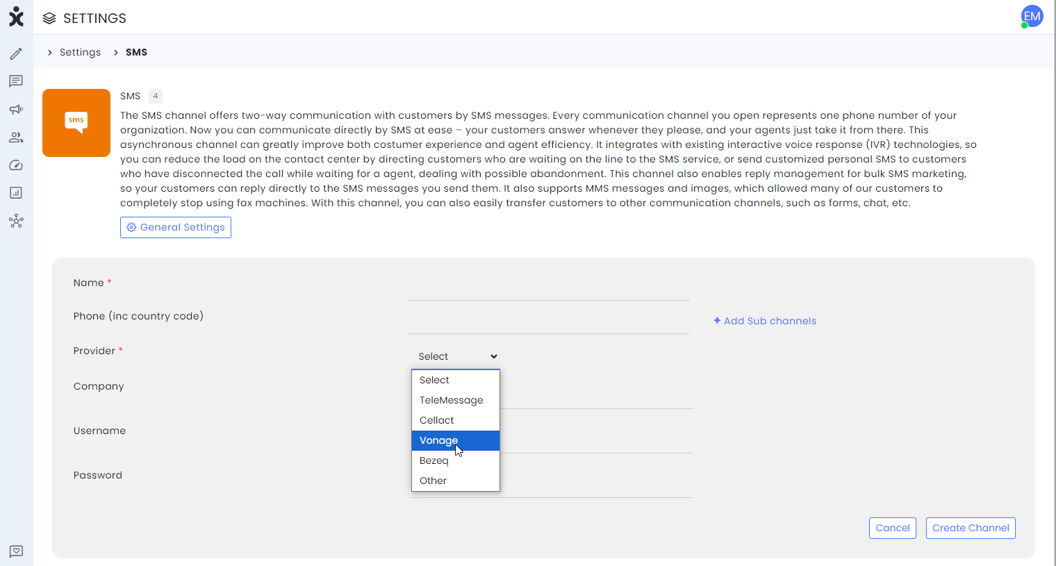Choose Cellact provider option

coord(456,420)
